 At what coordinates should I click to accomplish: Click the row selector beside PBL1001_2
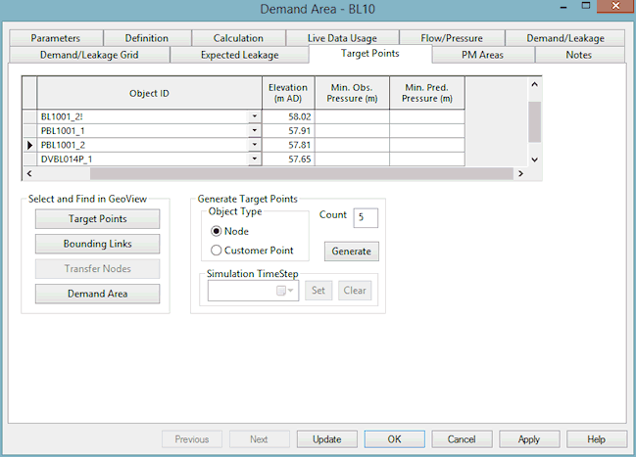(x=29, y=145)
